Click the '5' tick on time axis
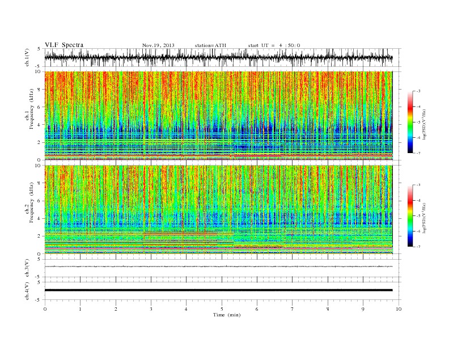The height and width of the screenshot is (347, 449). point(222,309)
